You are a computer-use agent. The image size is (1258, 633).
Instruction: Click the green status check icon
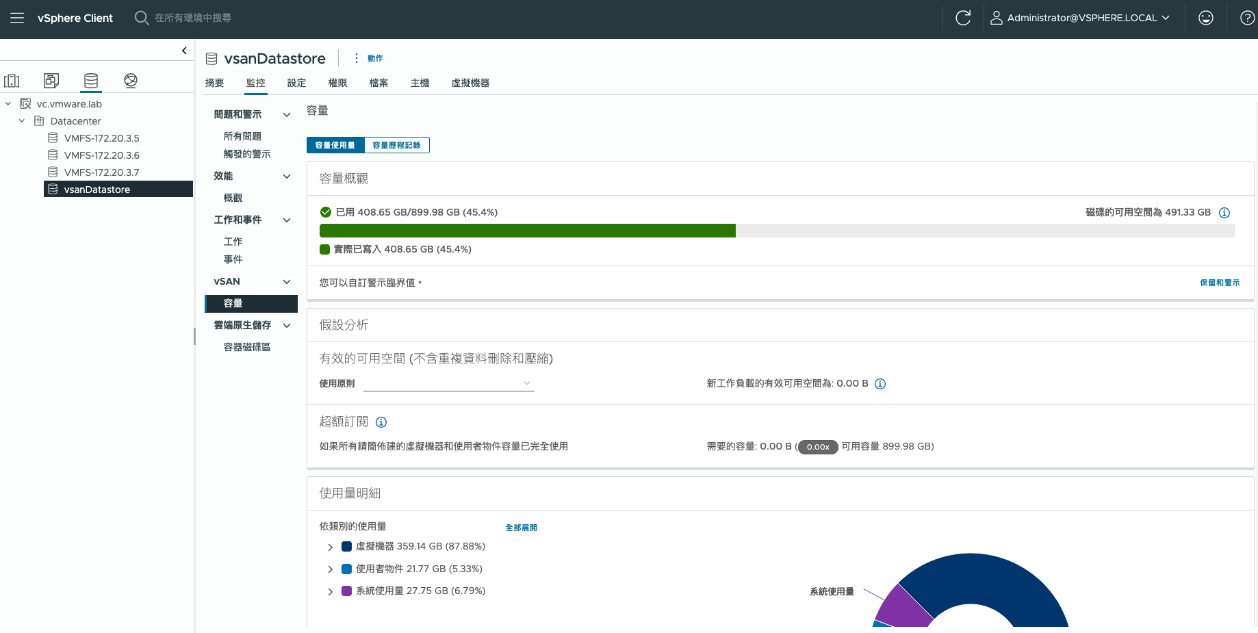click(326, 212)
